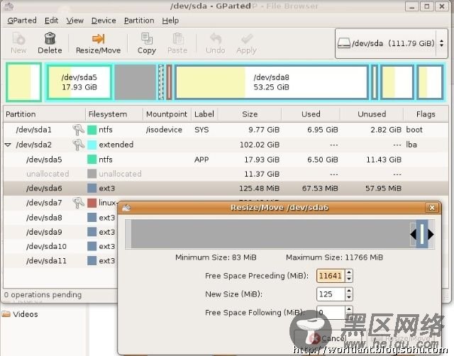Viewport: 454px width, 356px height.
Task: Click the New partition toolbar icon
Action: tap(18, 38)
